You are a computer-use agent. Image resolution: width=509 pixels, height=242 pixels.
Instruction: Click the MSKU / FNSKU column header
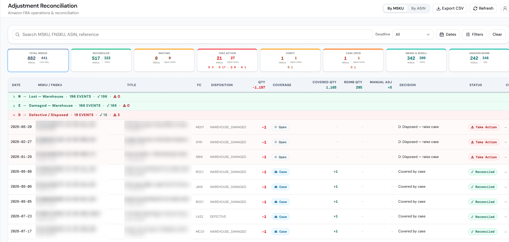[50, 85]
